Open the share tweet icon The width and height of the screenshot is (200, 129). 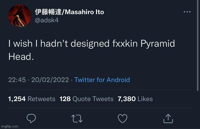[x=168, y=118]
